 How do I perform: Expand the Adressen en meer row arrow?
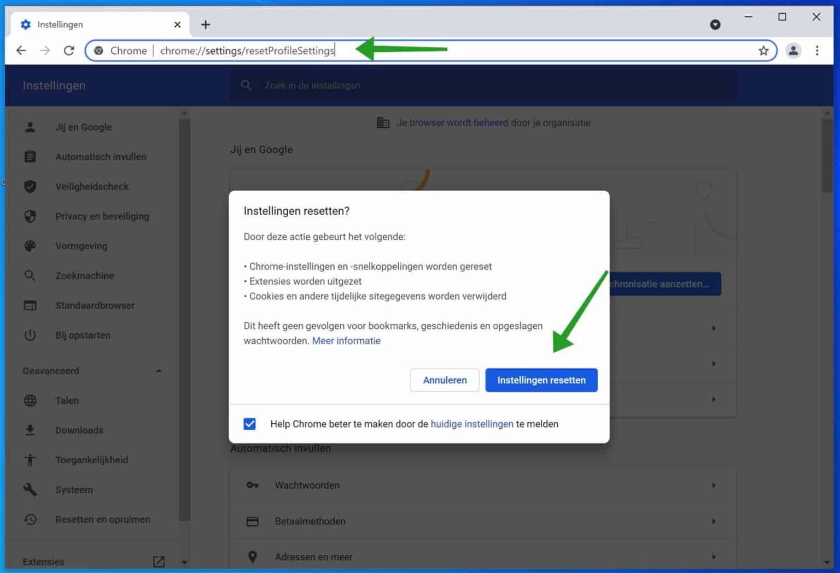(714, 557)
